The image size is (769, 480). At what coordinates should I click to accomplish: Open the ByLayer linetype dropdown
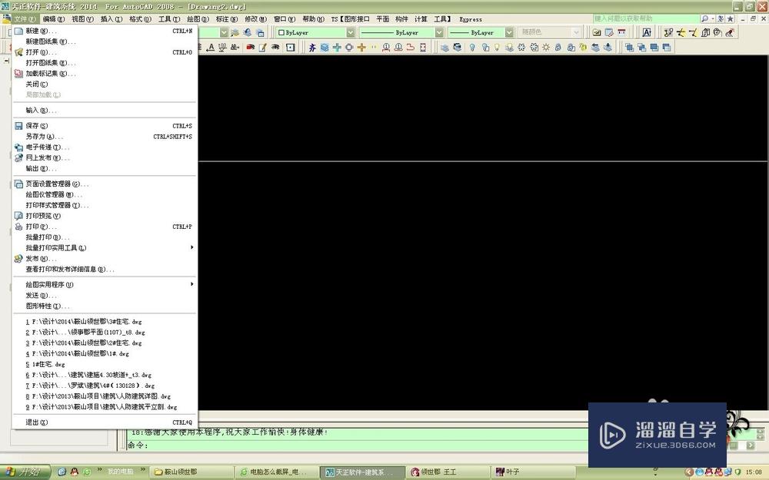(439, 32)
